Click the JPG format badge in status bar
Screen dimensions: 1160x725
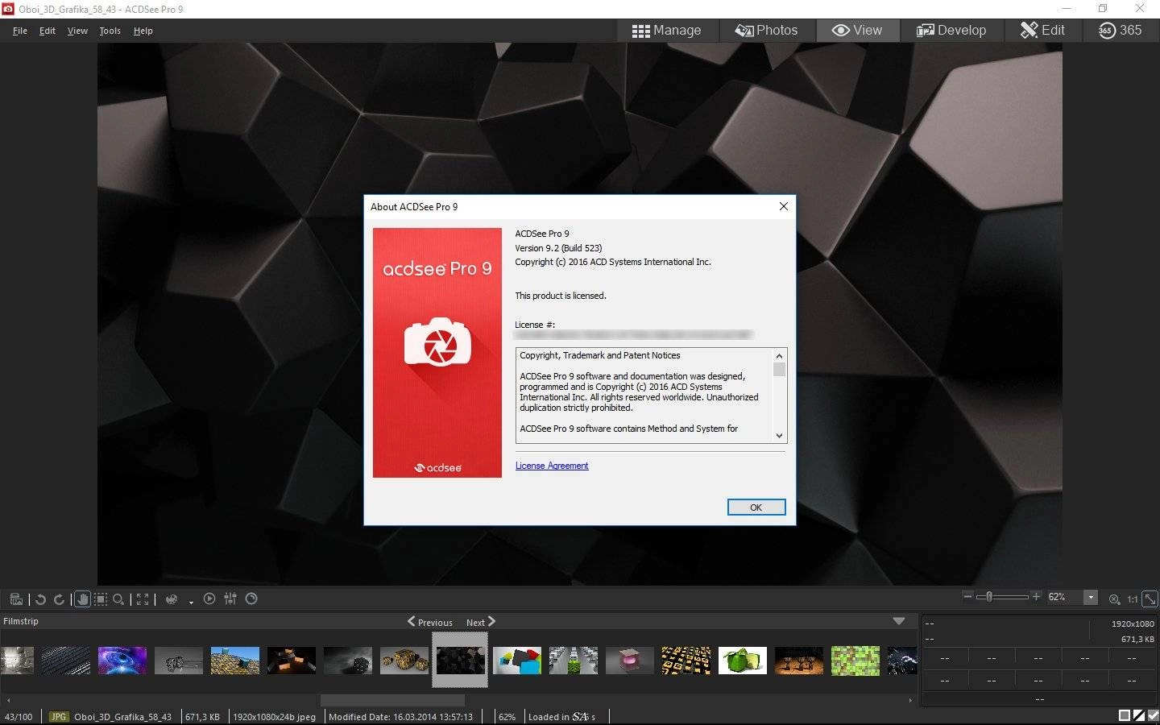click(x=59, y=716)
